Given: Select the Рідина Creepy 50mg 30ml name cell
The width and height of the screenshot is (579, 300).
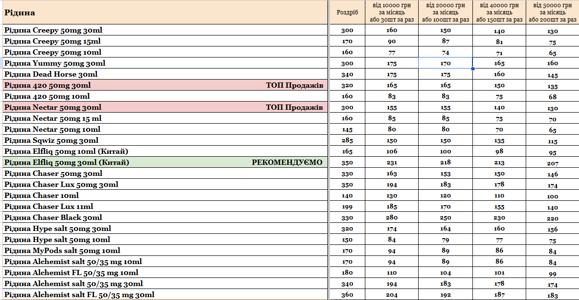Looking at the screenshot, I should pyautogui.click(x=53, y=30).
